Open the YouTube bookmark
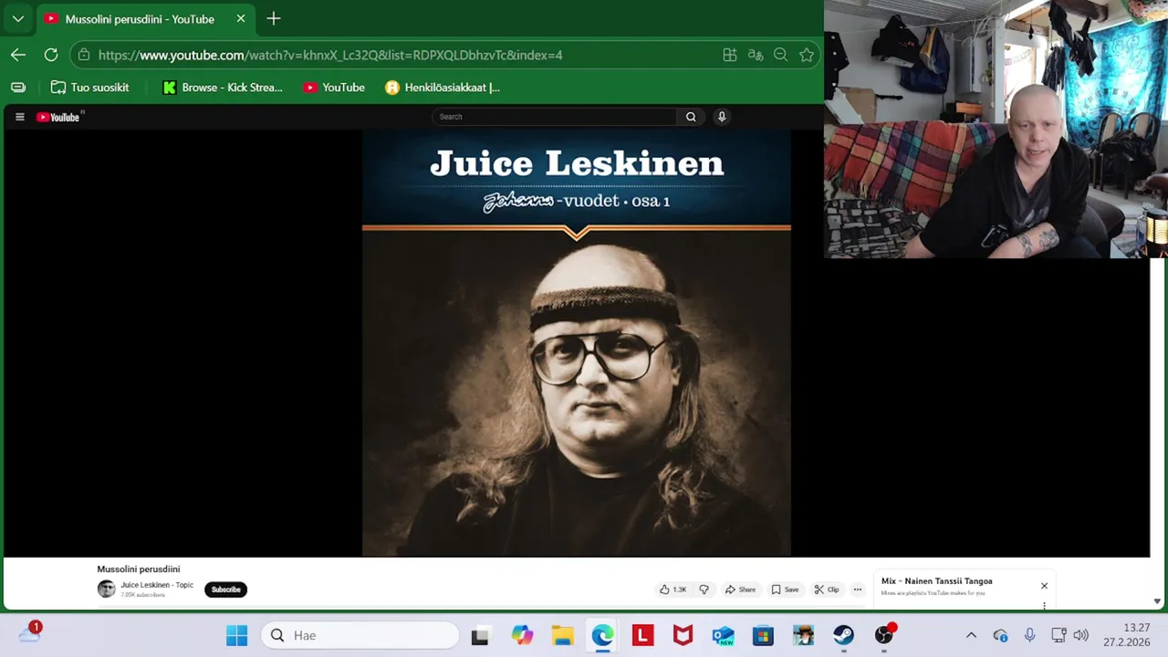 [334, 88]
